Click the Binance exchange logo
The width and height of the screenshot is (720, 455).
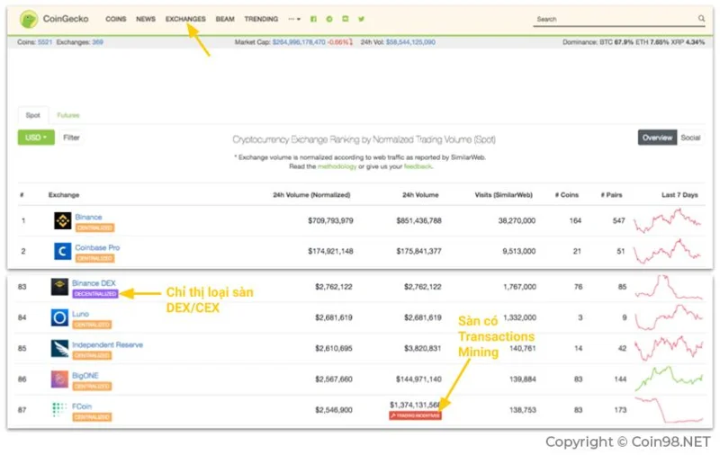coord(62,220)
